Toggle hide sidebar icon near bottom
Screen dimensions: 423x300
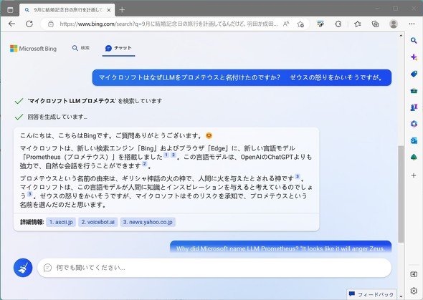click(414, 274)
